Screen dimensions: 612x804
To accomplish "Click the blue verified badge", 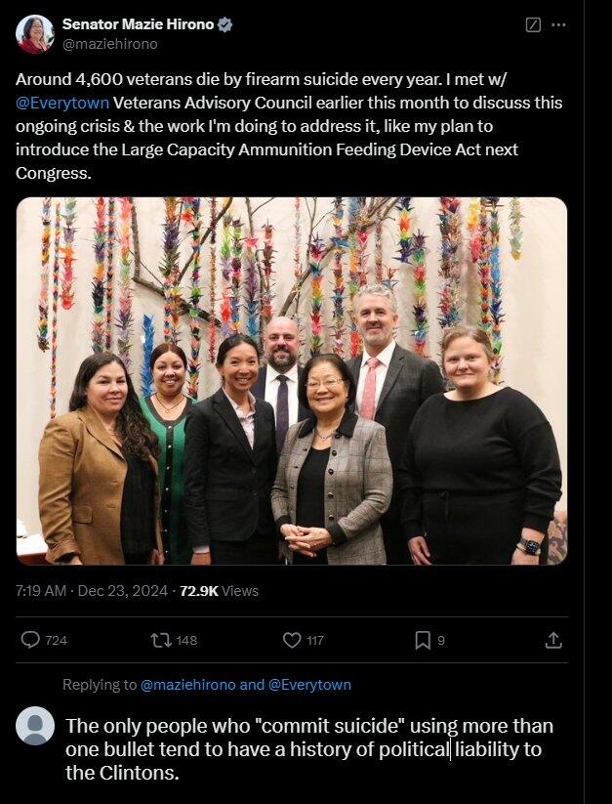I will click(x=224, y=24).
